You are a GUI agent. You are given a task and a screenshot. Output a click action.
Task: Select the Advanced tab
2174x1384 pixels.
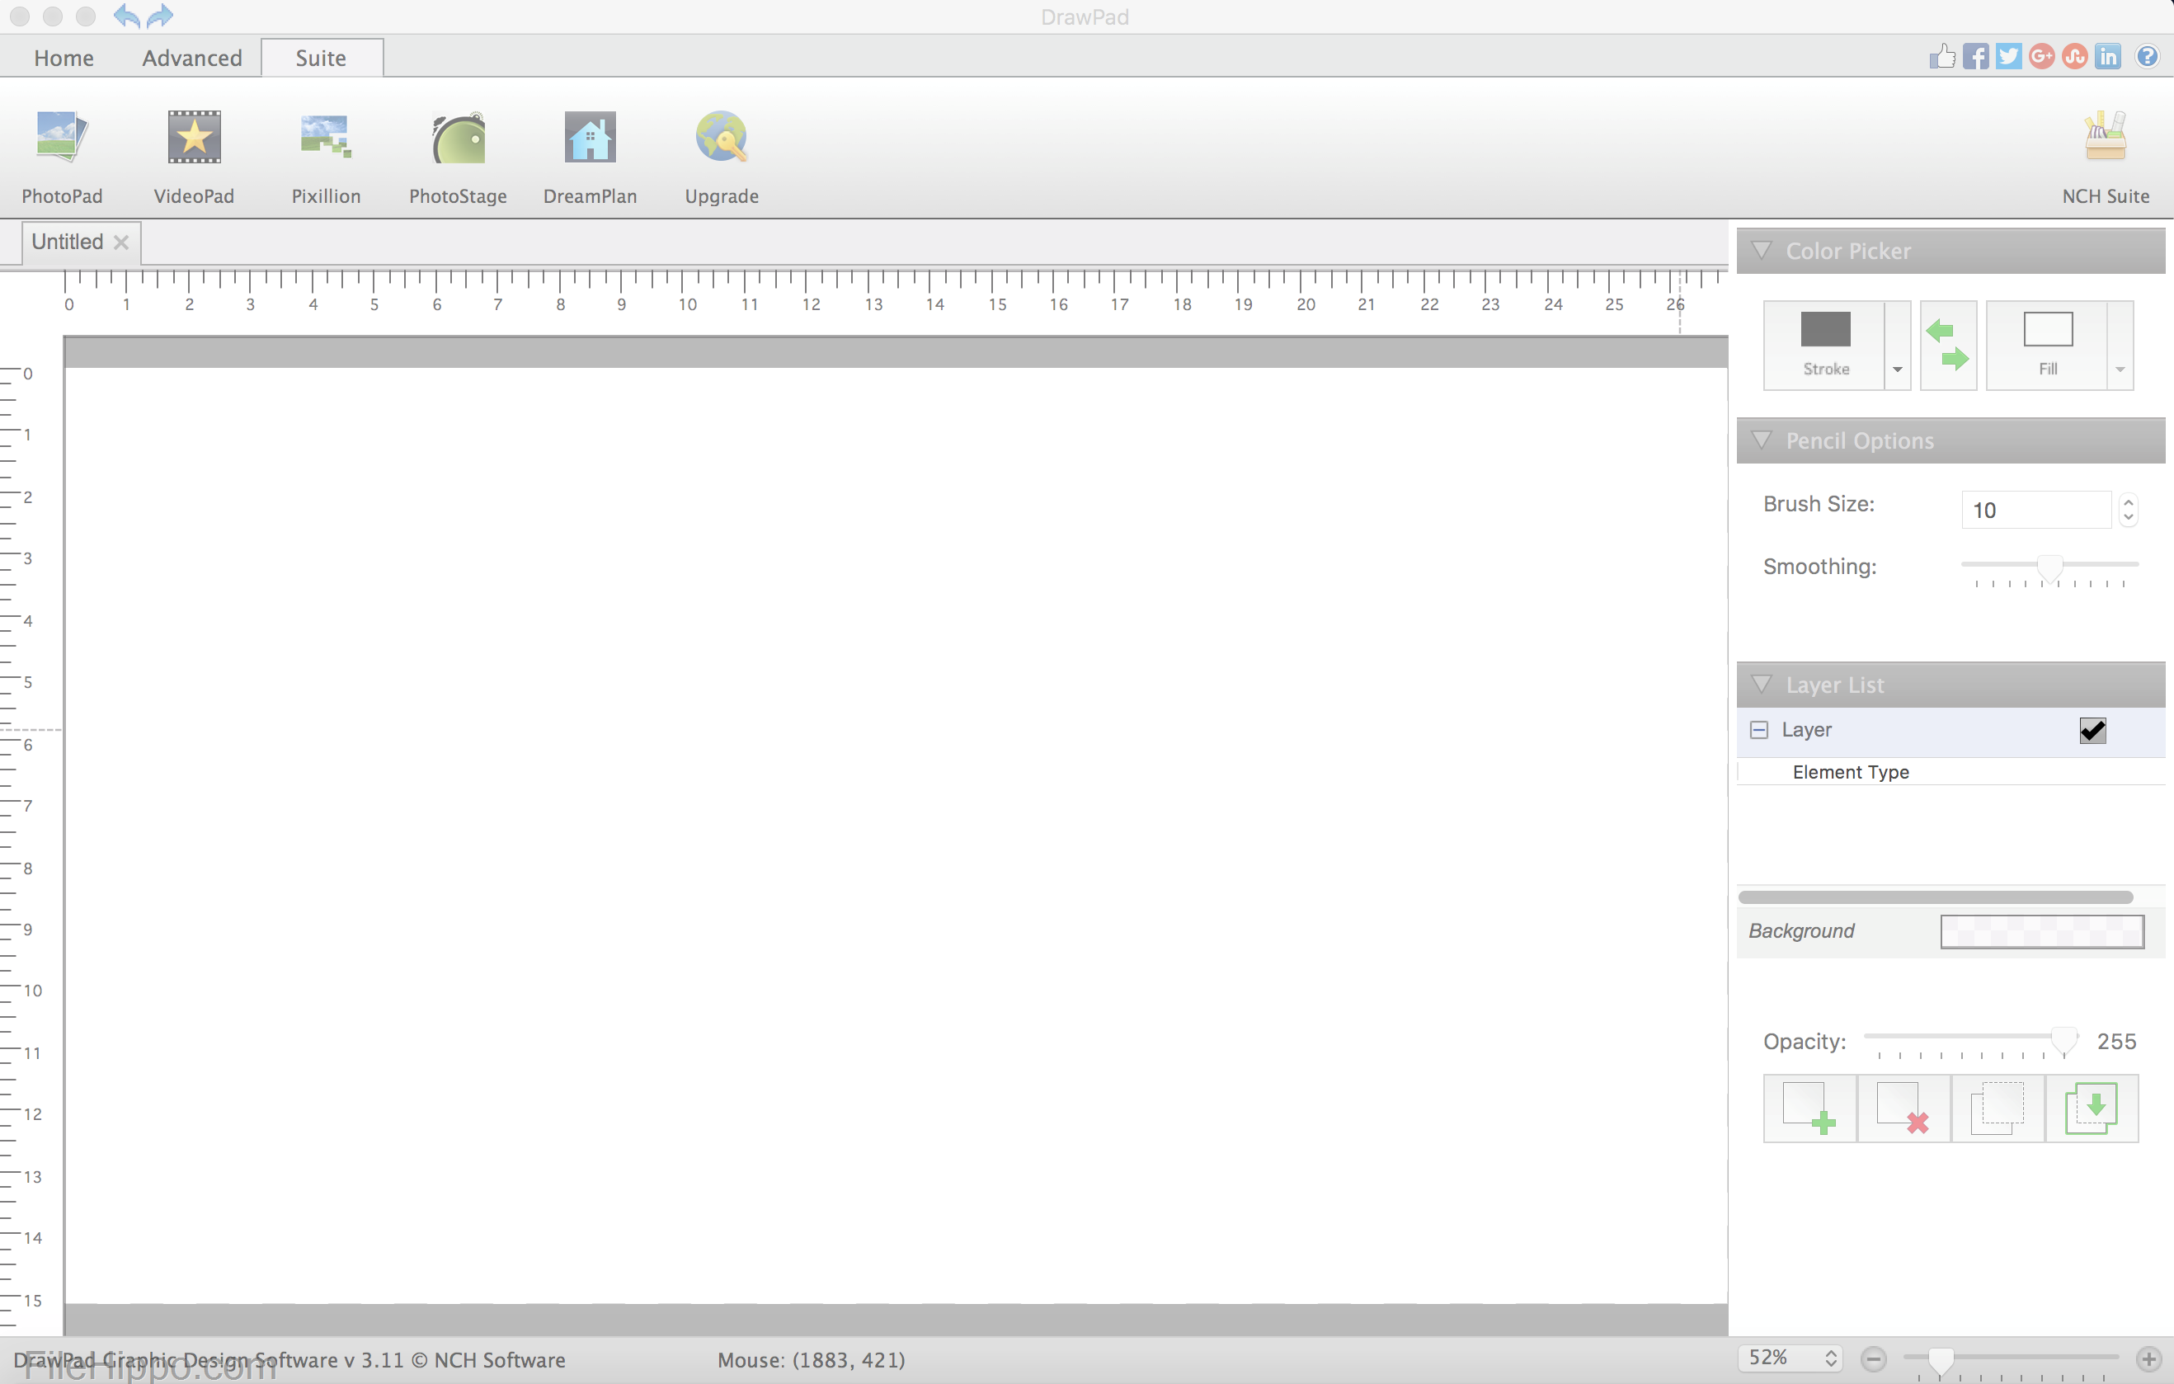click(189, 57)
